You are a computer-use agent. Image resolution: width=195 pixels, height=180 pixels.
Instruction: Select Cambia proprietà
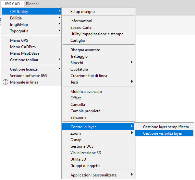point(98,111)
